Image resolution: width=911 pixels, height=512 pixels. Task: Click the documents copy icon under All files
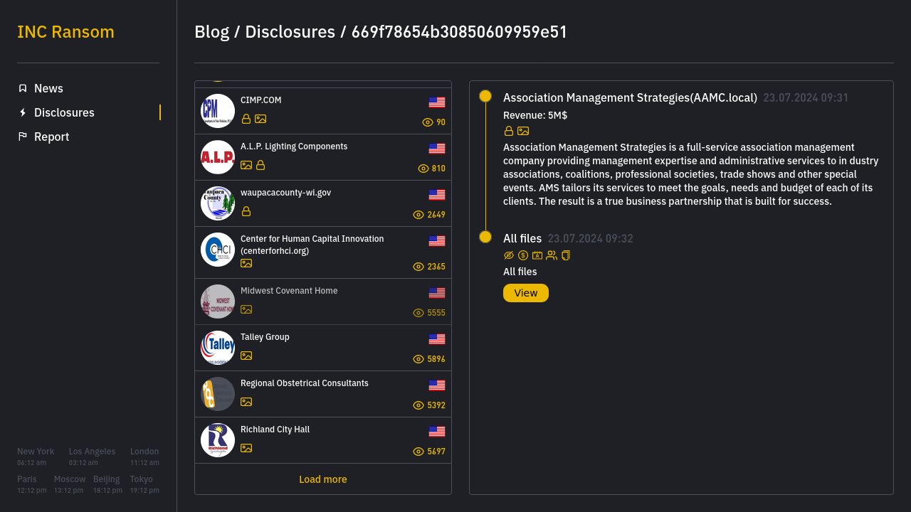[x=566, y=255]
